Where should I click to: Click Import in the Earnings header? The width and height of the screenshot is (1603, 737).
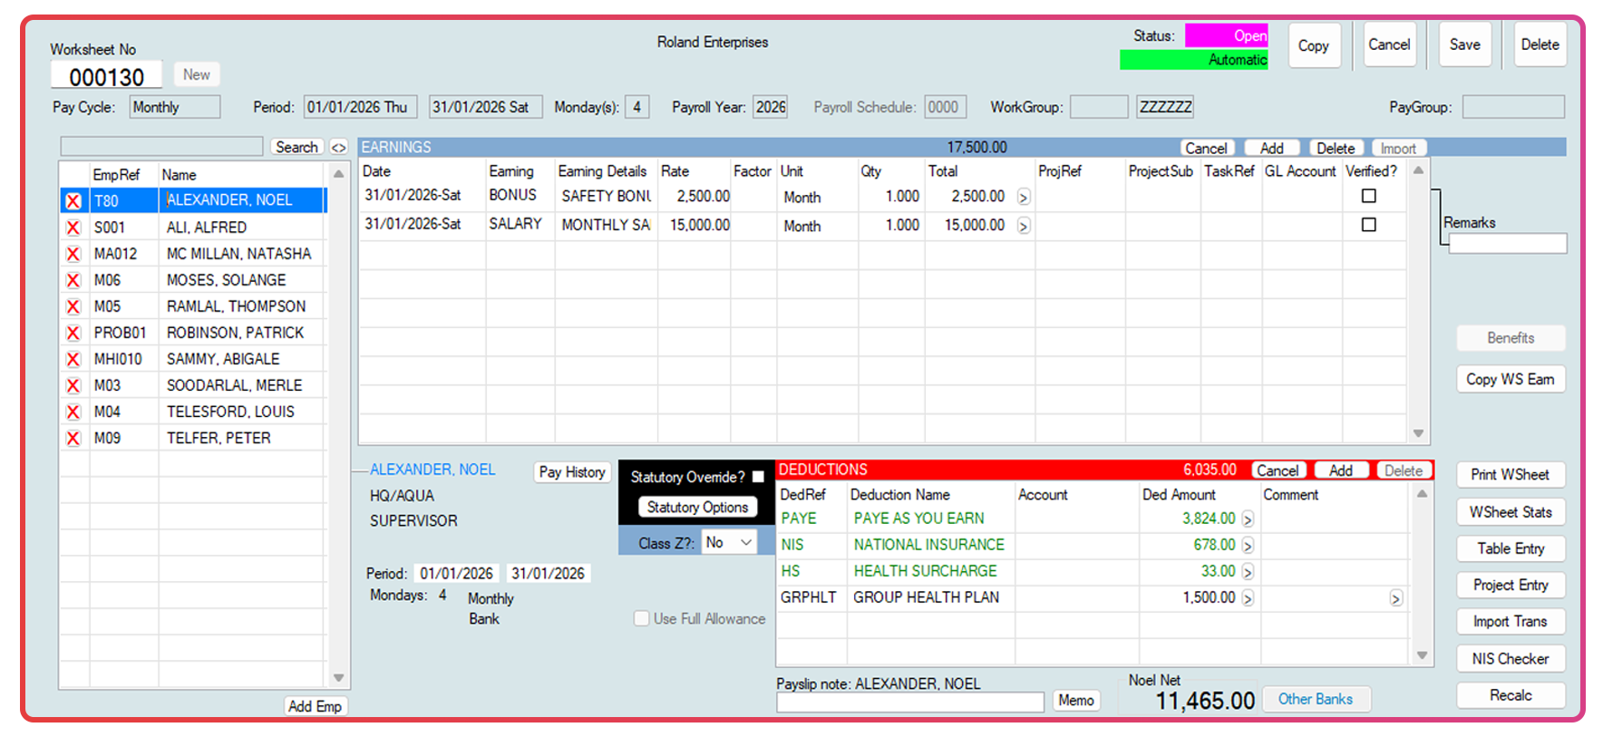click(x=1398, y=148)
